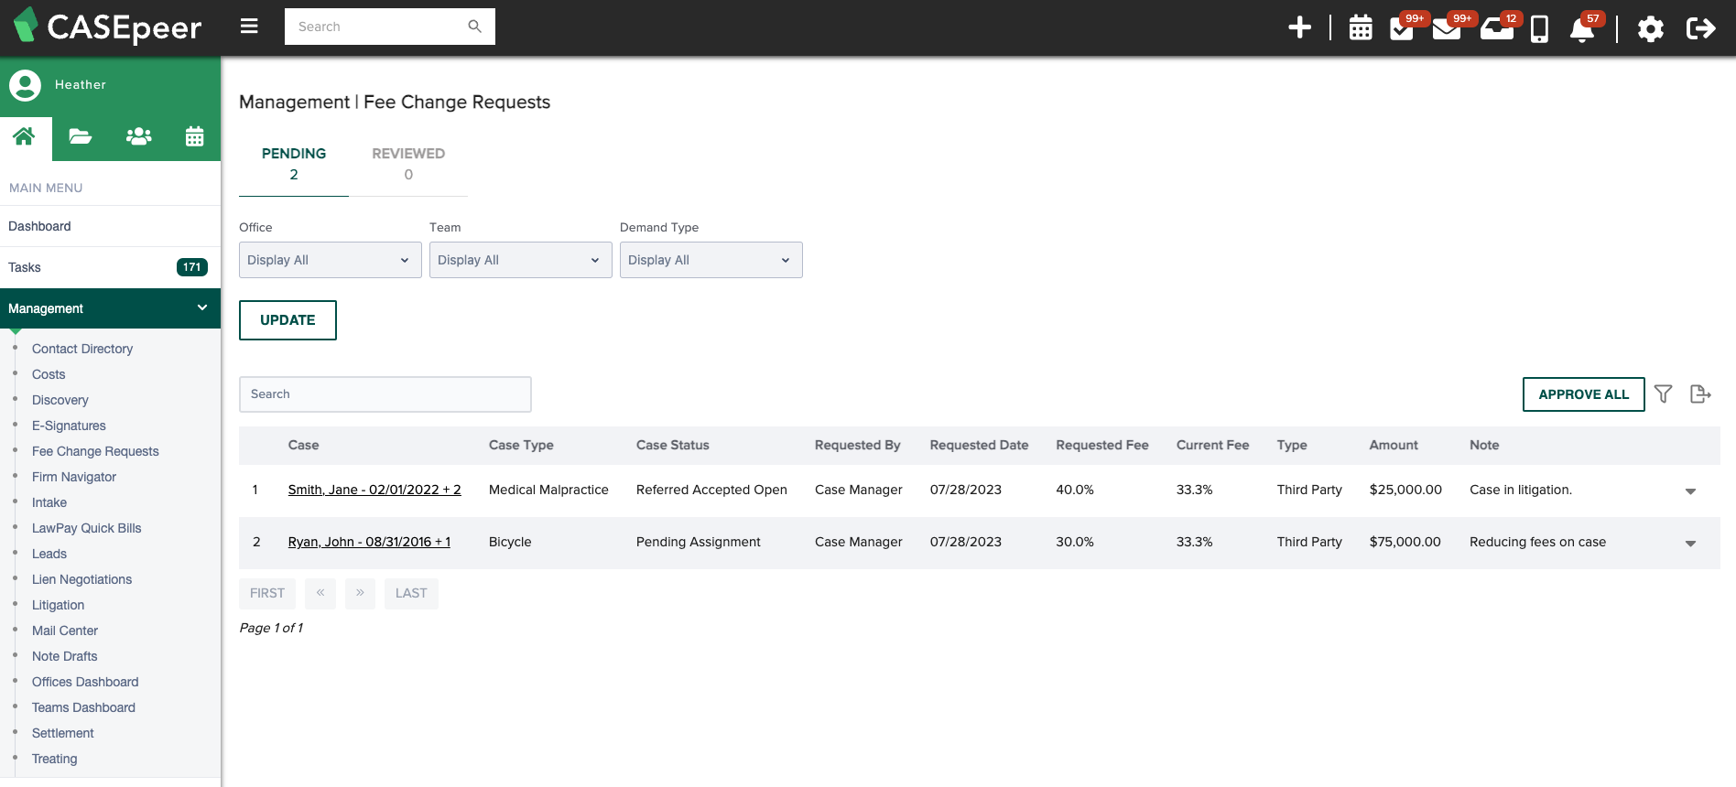The width and height of the screenshot is (1736, 787).
Task: Click next page double-arrow button
Action: point(360,593)
